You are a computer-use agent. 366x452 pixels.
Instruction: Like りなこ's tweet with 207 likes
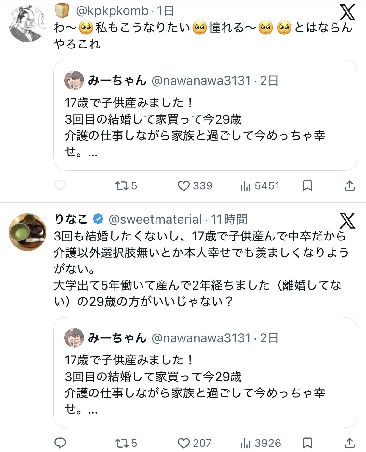click(184, 443)
